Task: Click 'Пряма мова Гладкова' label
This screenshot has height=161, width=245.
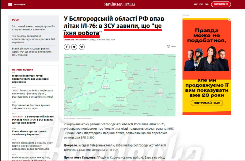Action: click(80, 157)
